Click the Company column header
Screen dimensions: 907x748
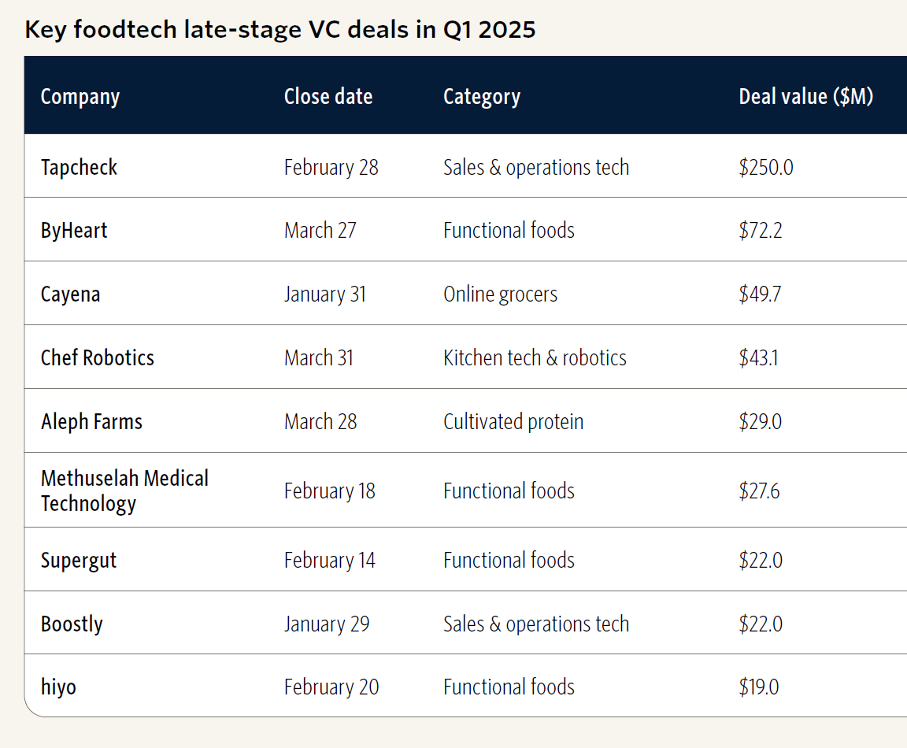pos(80,97)
